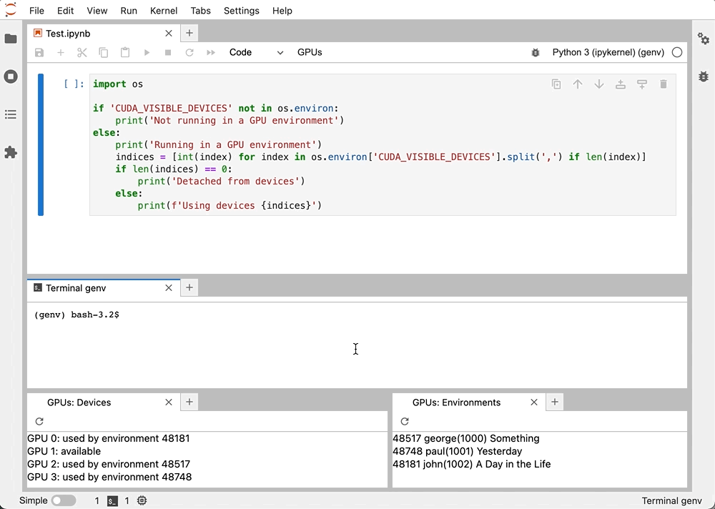The height and width of the screenshot is (509, 715).
Task: Open the running terminals and kernels sidebar
Action: tap(11, 76)
